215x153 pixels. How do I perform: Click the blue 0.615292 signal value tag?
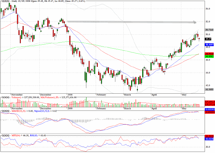pos(210,109)
